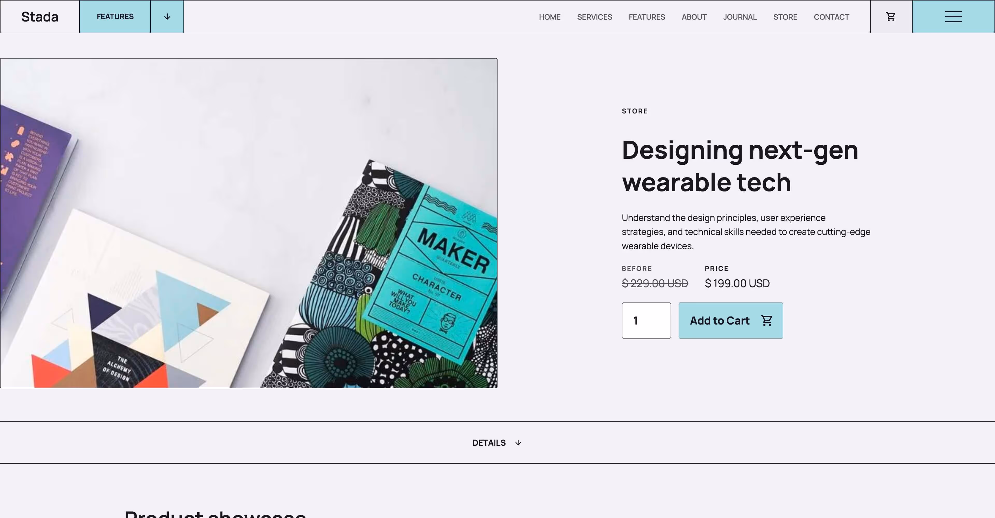The width and height of the screenshot is (995, 518).
Task: Focus the quantity input field
Action: [646, 320]
